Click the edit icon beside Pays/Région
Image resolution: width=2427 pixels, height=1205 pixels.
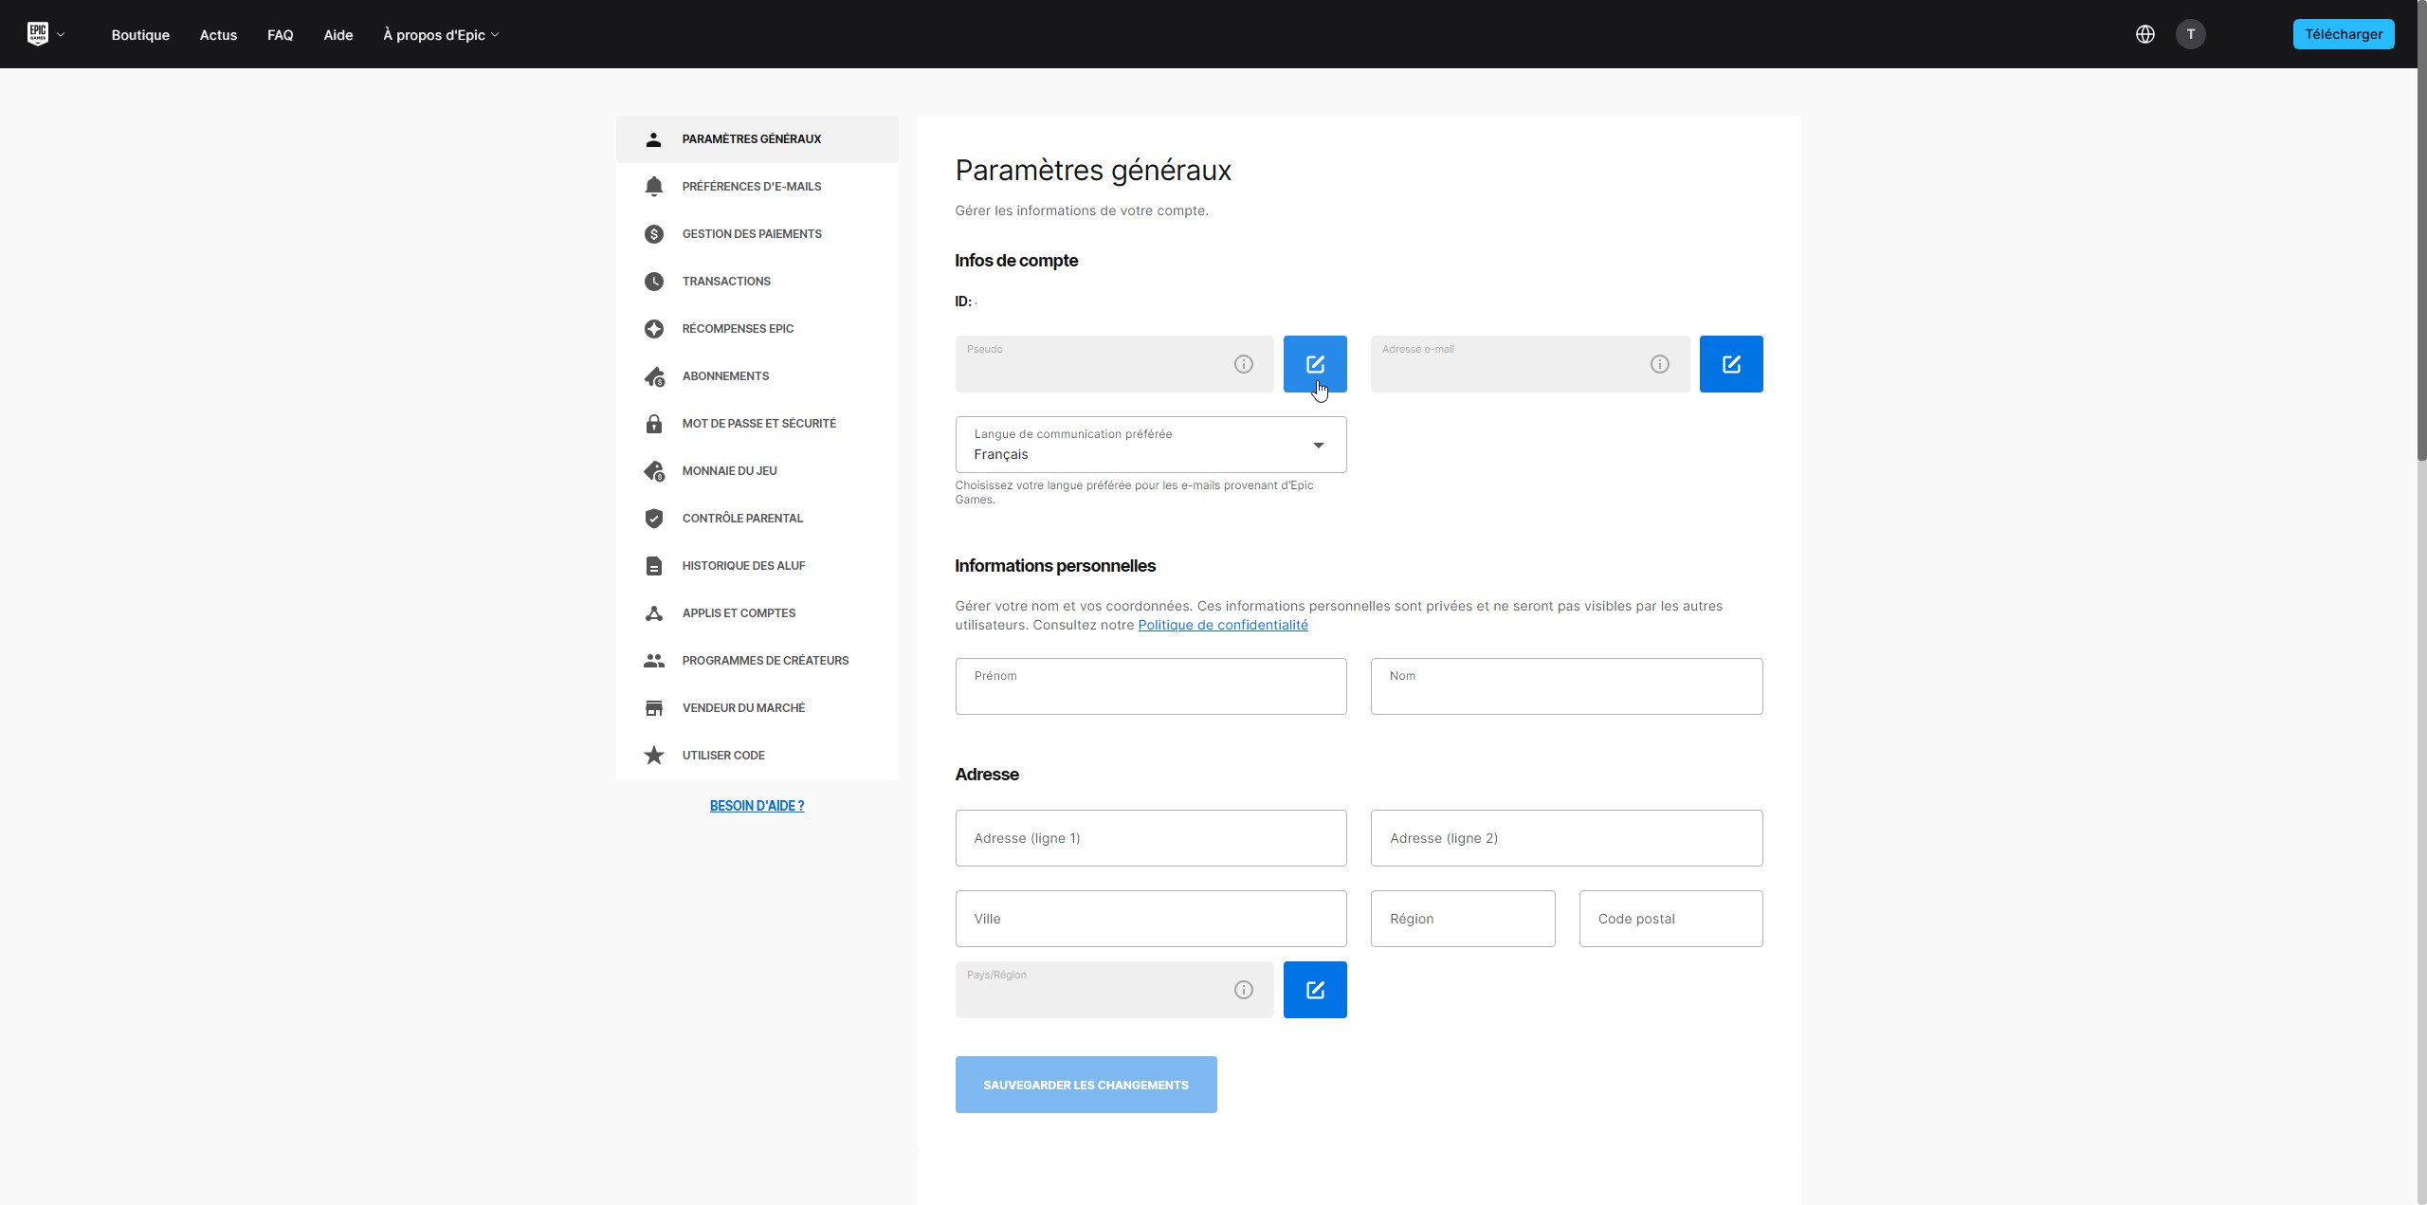(x=1314, y=990)
